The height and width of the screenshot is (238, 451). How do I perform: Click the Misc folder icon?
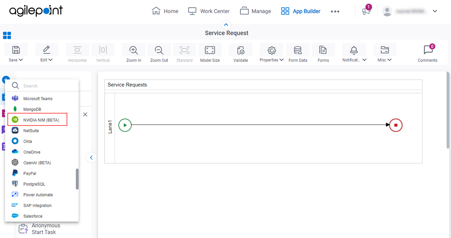click(384, 50)
